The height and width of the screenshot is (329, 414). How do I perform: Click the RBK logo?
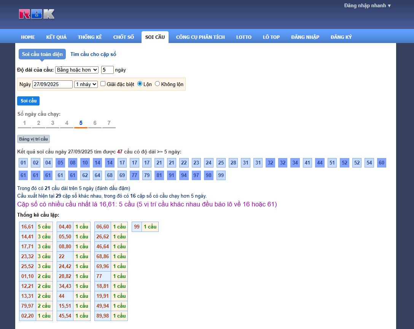(x=37, y=14)
